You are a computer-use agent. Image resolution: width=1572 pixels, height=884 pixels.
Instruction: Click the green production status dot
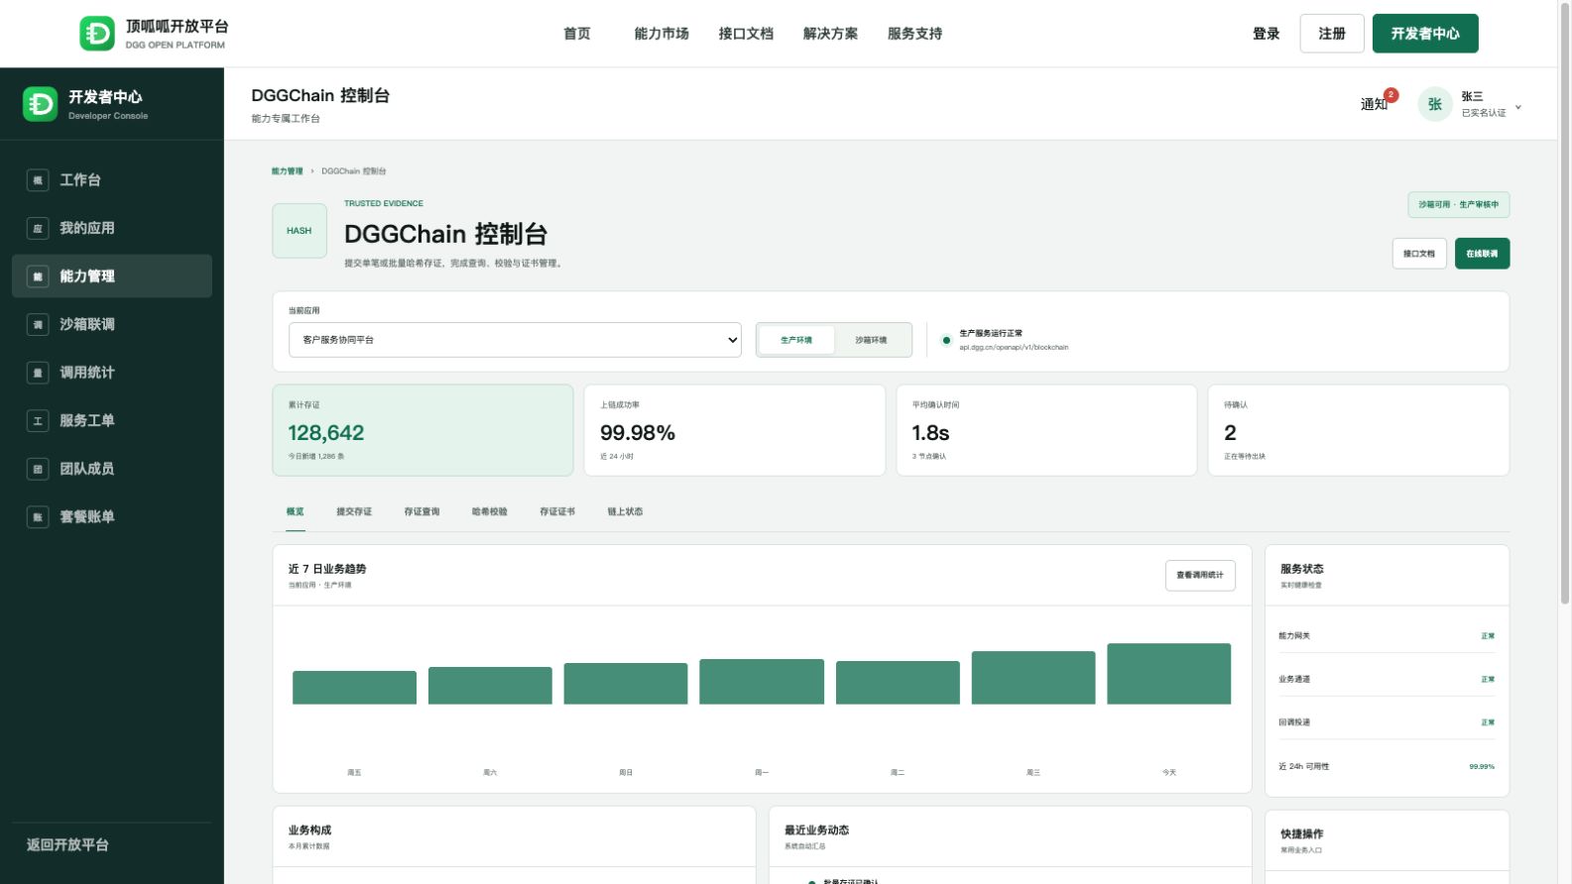(946, 340)
